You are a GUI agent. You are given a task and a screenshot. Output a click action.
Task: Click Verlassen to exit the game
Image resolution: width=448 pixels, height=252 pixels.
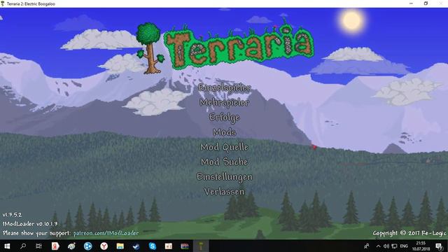224,191
